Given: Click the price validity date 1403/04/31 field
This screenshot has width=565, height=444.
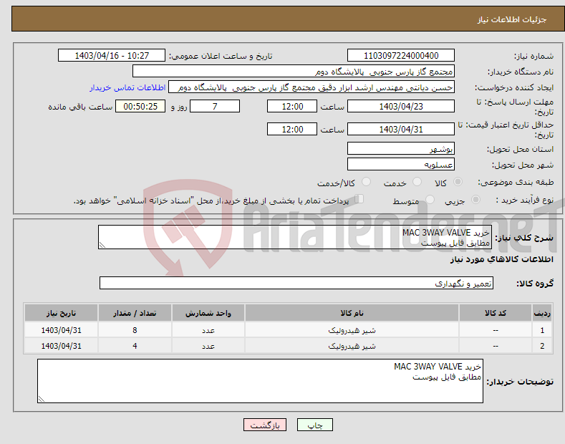Looking at the screenshot, I should pos(401,129).
